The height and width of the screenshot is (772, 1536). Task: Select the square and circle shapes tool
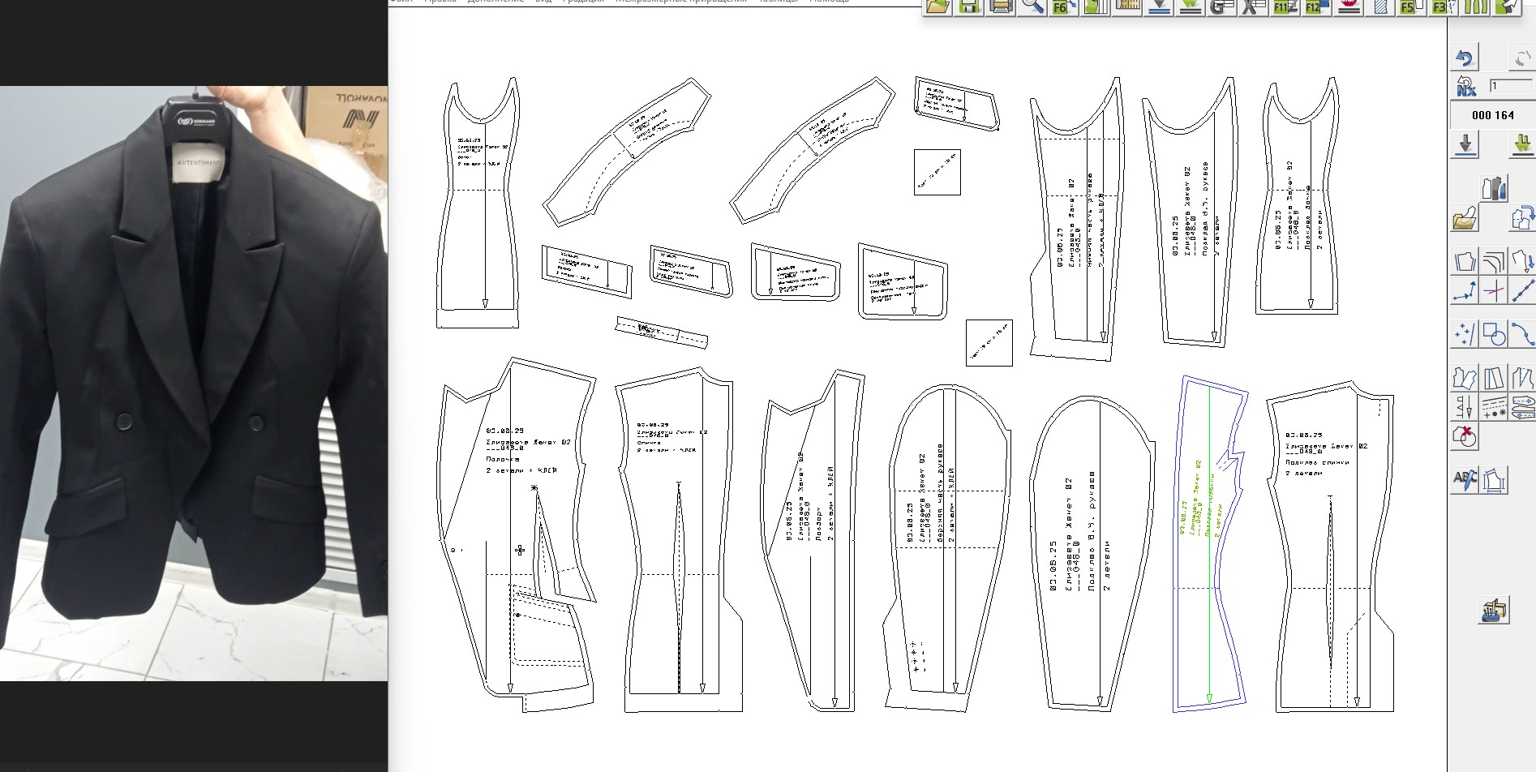coord(1494,334)
